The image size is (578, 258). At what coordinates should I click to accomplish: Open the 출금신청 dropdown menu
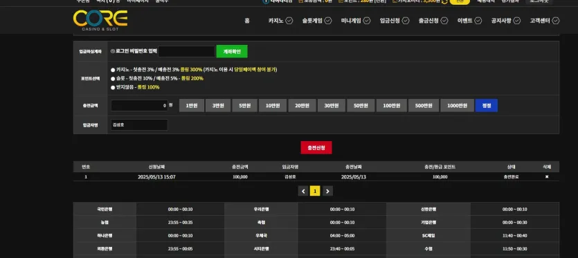[x=433, y=21]
